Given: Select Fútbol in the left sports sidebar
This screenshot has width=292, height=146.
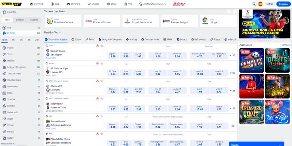Looking at the screenshot, I should pyautogui.click(x=10, y=48).
